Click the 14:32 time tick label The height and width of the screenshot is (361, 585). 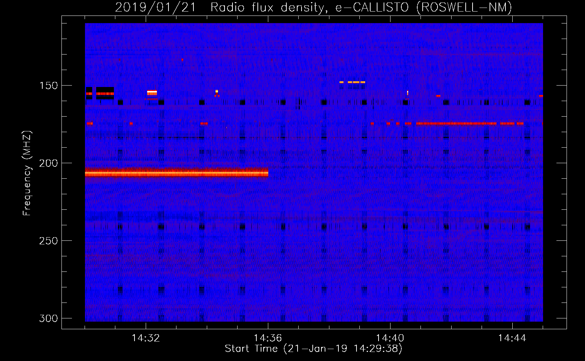146,338
